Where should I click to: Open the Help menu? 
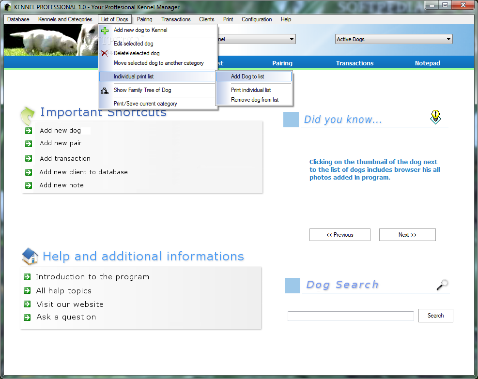[x=286, y=19]
